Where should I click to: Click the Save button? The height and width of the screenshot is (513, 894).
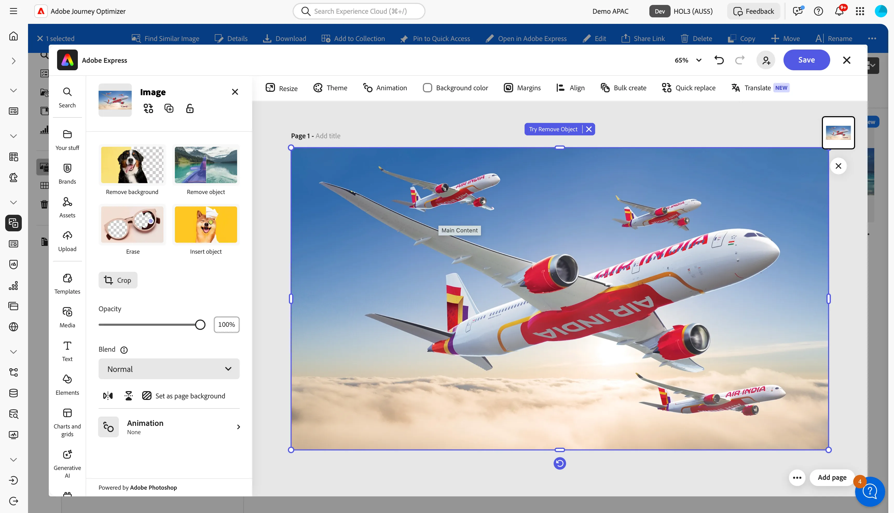(x=807, y=60)
